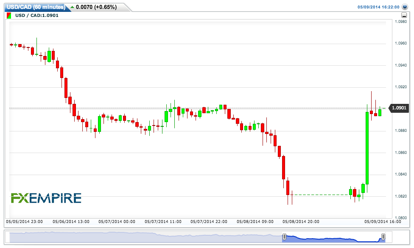
Task: Click the 1.0880 axis label
Action: click(x=401, y=131)
